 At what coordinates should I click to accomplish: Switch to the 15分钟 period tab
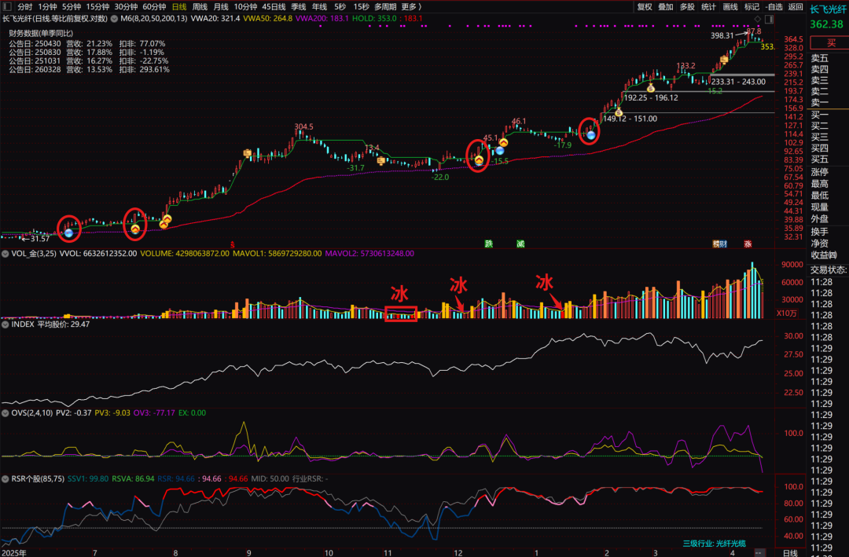[97, 6]
